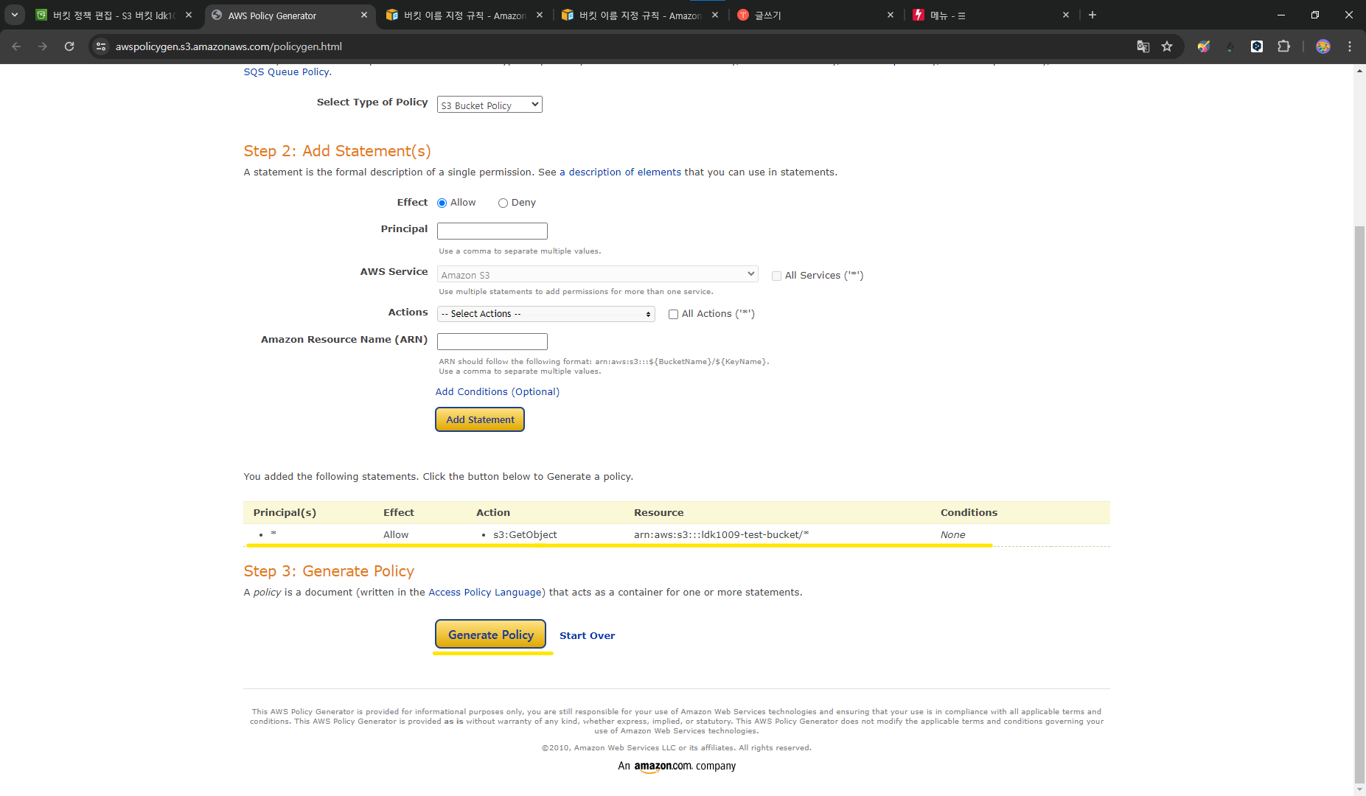Check the All Actions checkbox
The image size is (1366, 796).
point(673,314)
